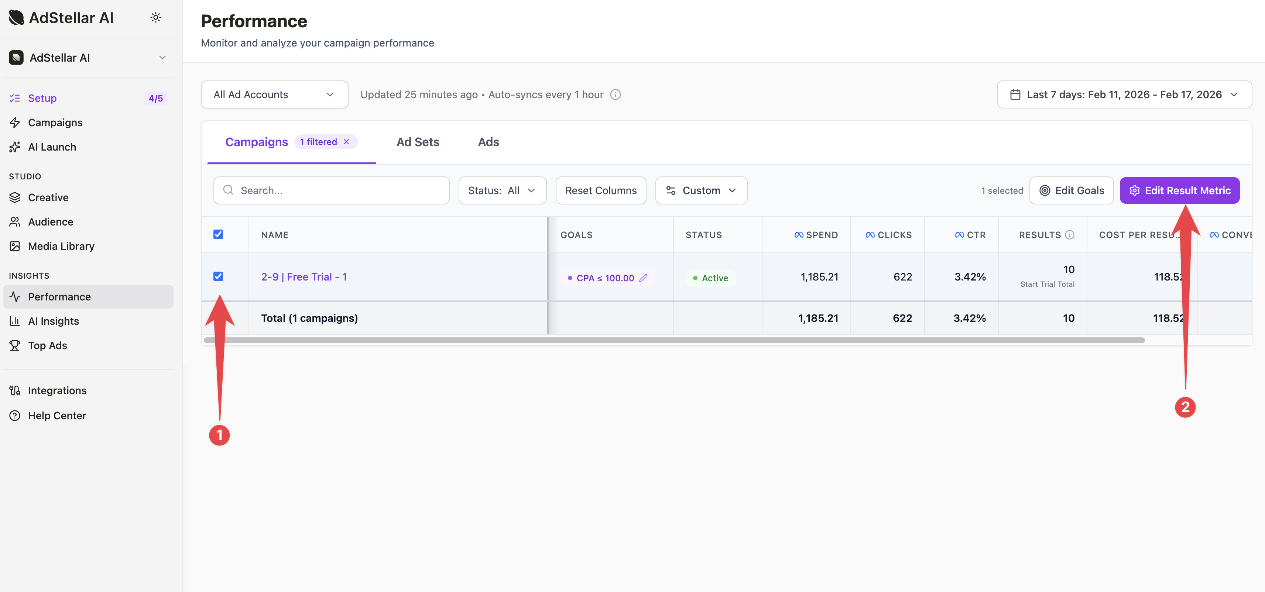1265x592 pixels.
Task: Switch to the Ad Sets tab
Action: coord(417,142)
